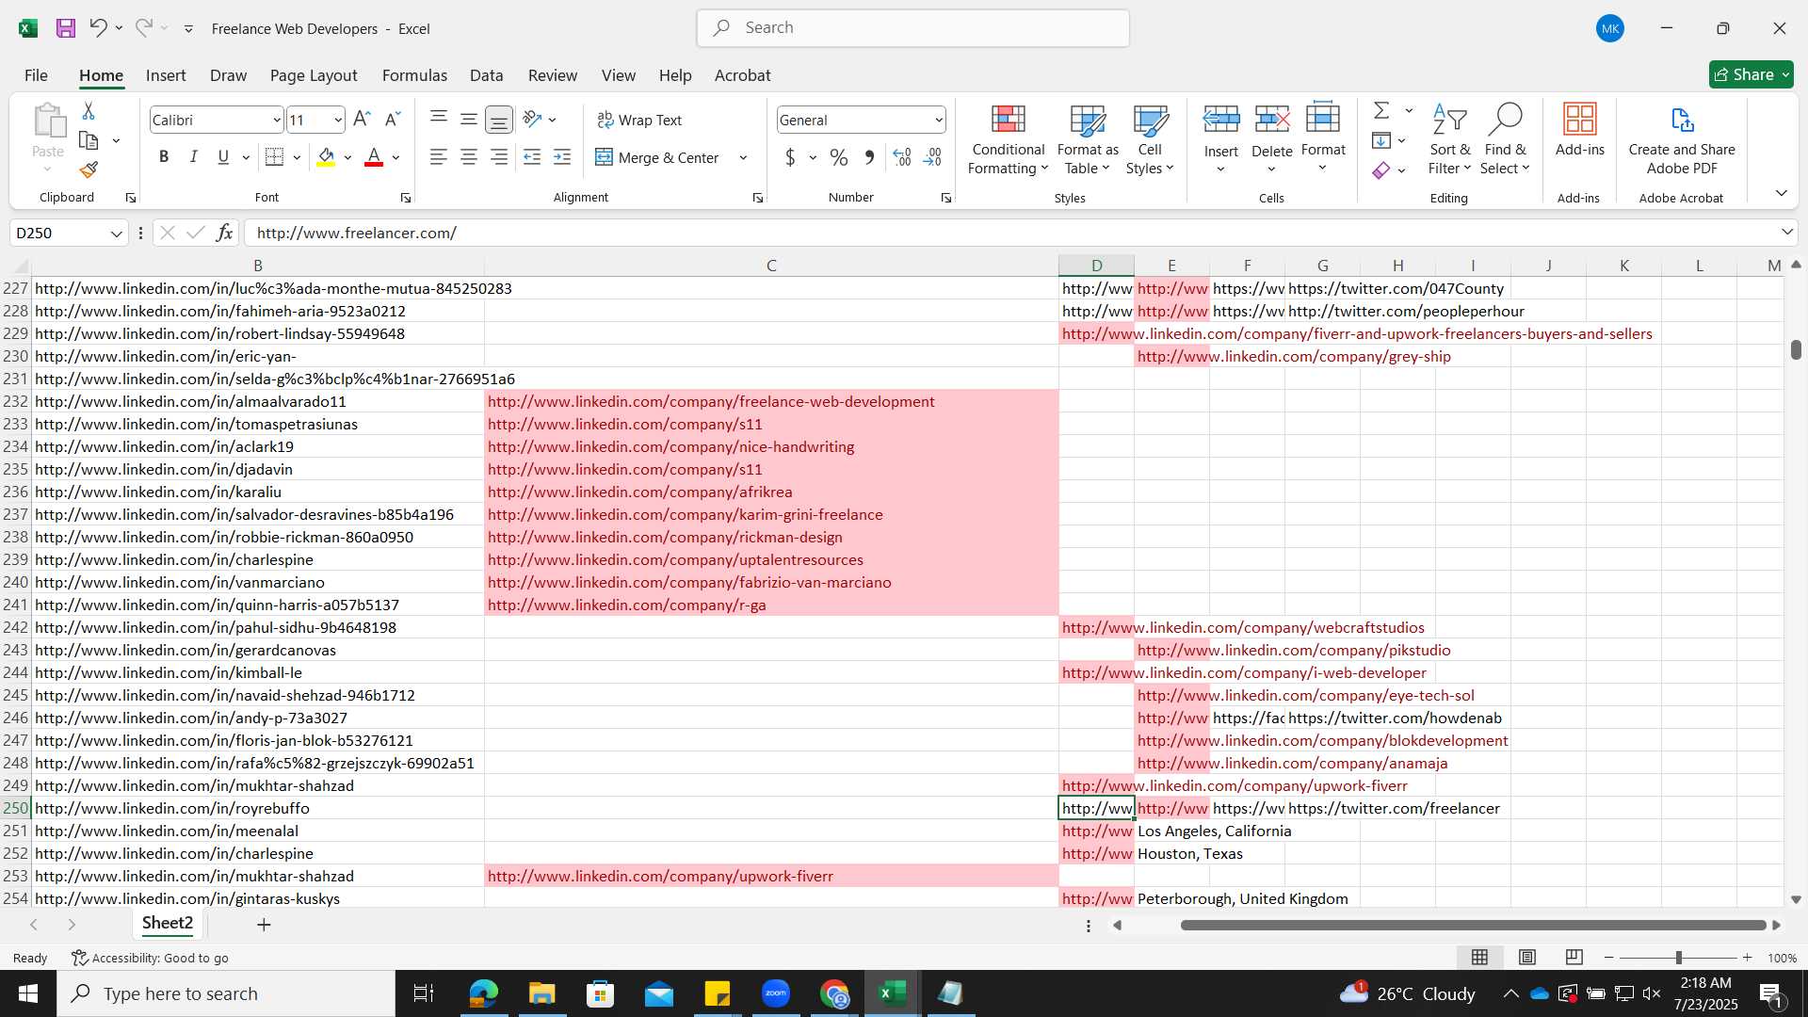This screenshot has width=1808, height=1017.
Task: Toggle Wrap Text
Action: click(x=639, y=120)
